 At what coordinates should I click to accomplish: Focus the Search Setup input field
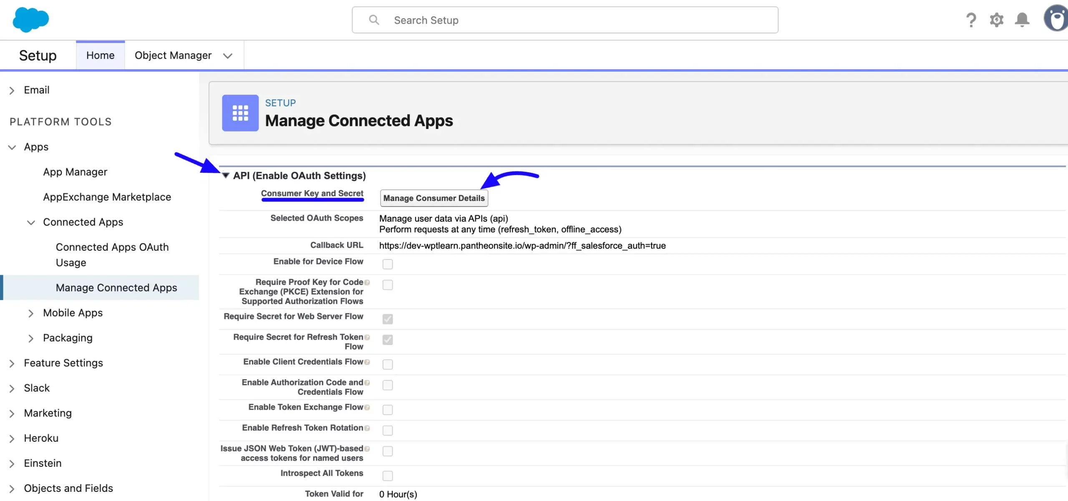pyautogui.click(x=565, y=20)
